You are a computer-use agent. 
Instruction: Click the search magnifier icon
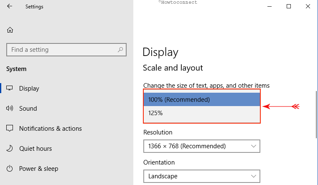coord(120,49)
